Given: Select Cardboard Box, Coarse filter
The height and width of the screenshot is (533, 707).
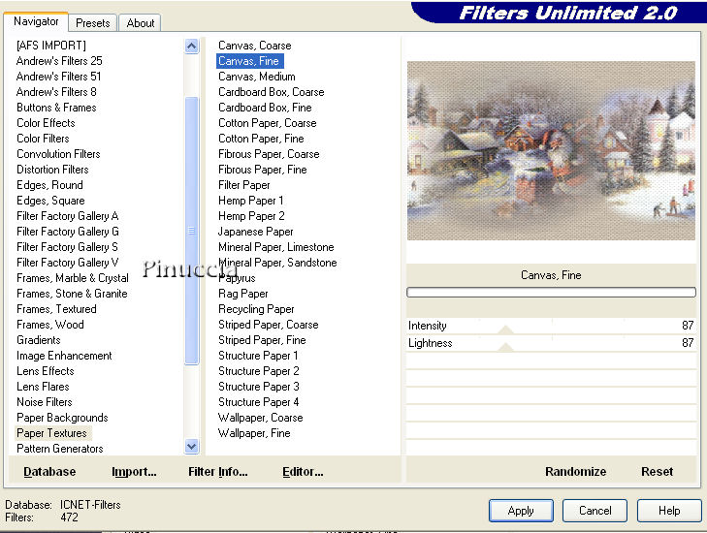Looking at the screenshot, I should (x=271, y=92).
